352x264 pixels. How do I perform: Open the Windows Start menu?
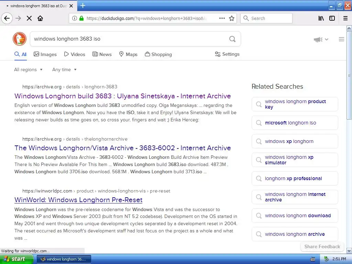(x=16, y=259)
